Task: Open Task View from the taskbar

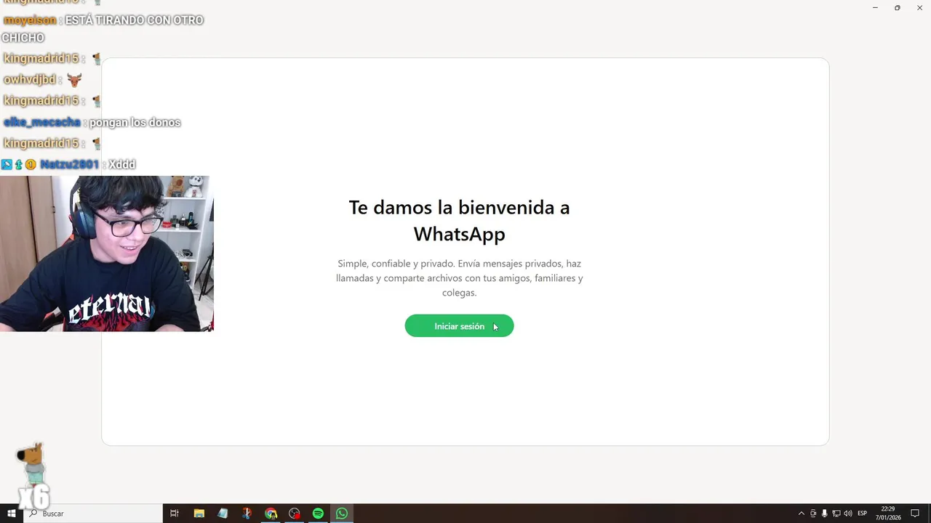Action: 175,514
